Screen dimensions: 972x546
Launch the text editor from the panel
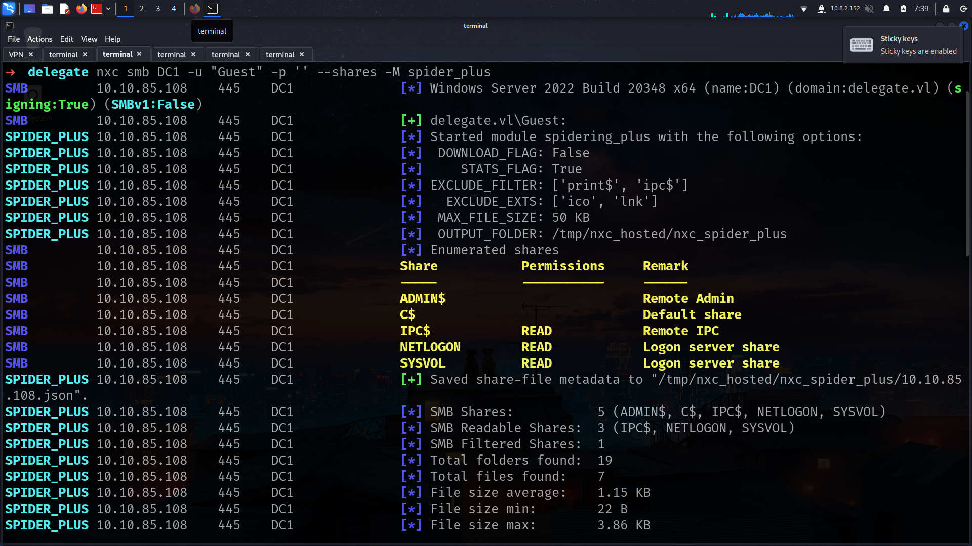(x=64, y=9)
